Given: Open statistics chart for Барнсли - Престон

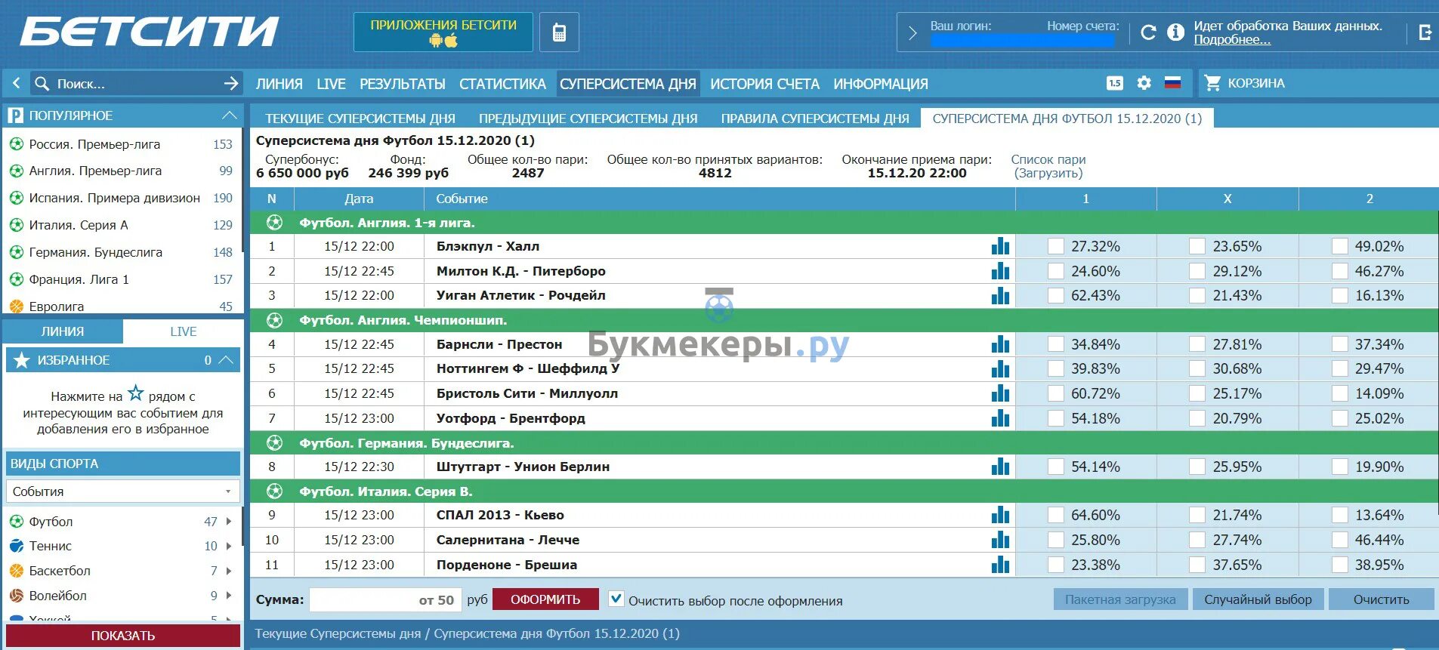Looking at the screenshot, I should [x=1000, y=344].
